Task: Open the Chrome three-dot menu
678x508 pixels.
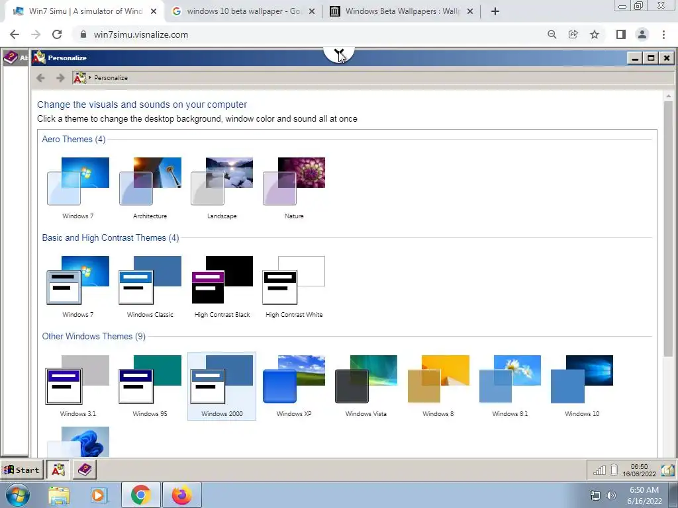Action: [663, 34]
